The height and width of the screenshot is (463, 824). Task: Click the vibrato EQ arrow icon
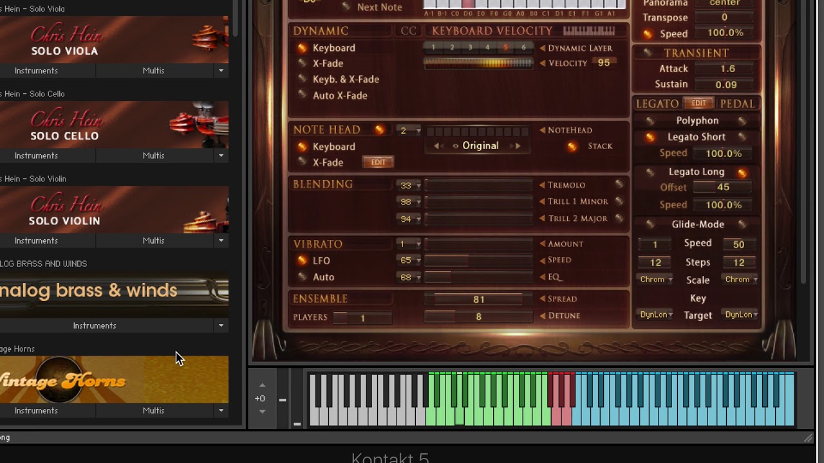(x=542, y=277)
